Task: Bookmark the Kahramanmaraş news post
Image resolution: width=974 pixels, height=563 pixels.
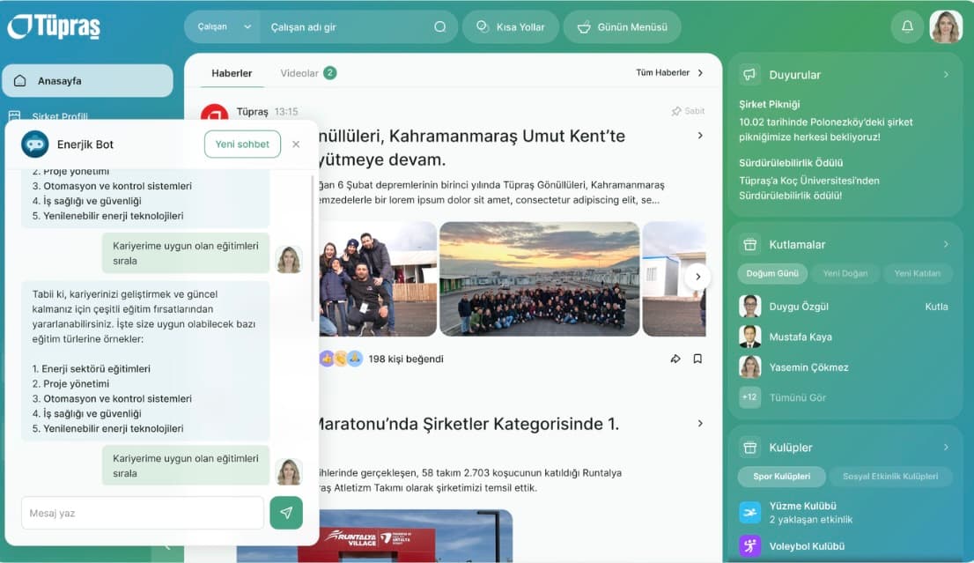Action: 698,359
